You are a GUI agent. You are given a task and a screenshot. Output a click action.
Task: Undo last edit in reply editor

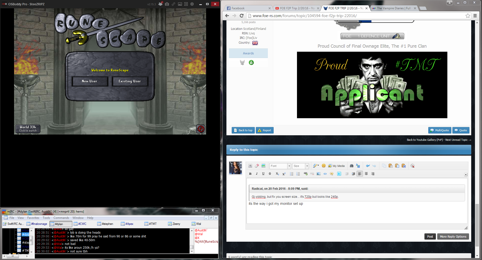pyautogui.click(x=368, y=166)
